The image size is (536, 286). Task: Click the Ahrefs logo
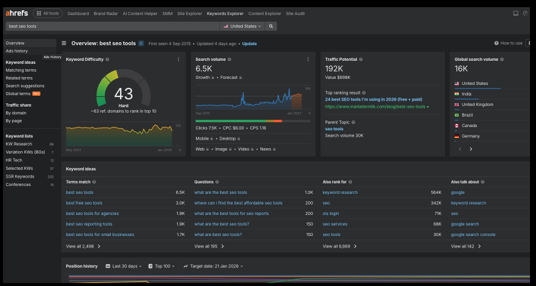pos(16,13)
